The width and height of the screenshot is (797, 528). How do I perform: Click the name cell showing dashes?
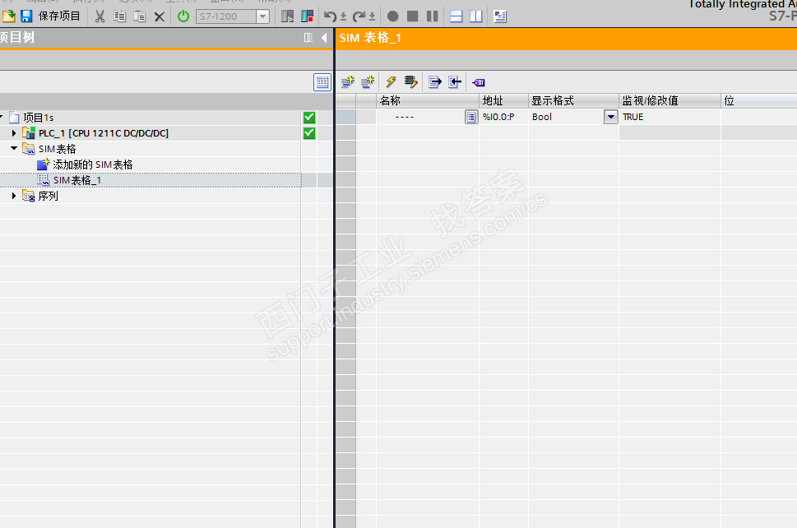point(420,117)
